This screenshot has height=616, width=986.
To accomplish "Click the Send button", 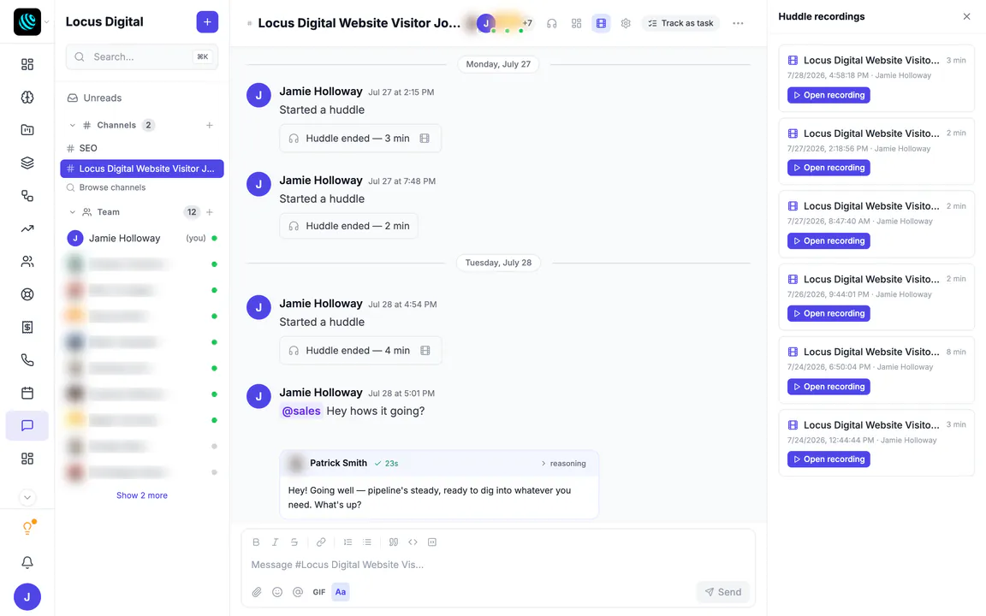I will point(722,591).
